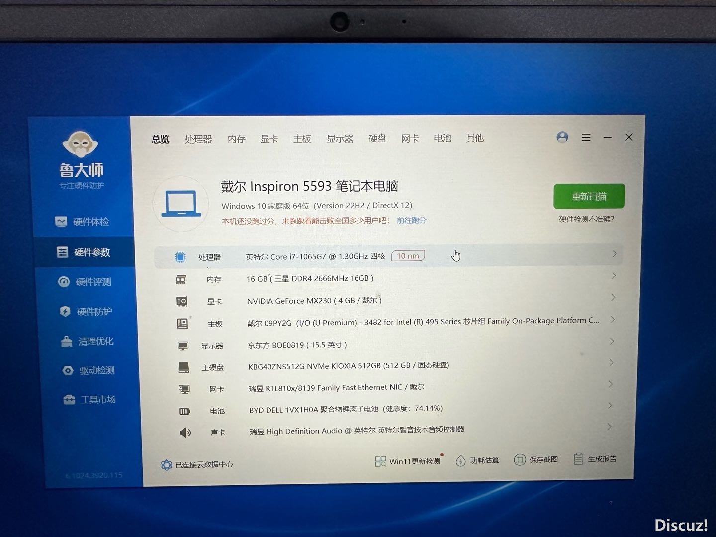
Task: Click the 声卡 speaker icon
Action: click(185, 433)
